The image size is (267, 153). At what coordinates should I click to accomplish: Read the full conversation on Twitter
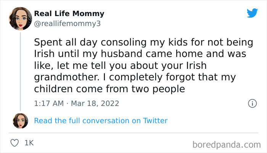click(x=101, y=121)
